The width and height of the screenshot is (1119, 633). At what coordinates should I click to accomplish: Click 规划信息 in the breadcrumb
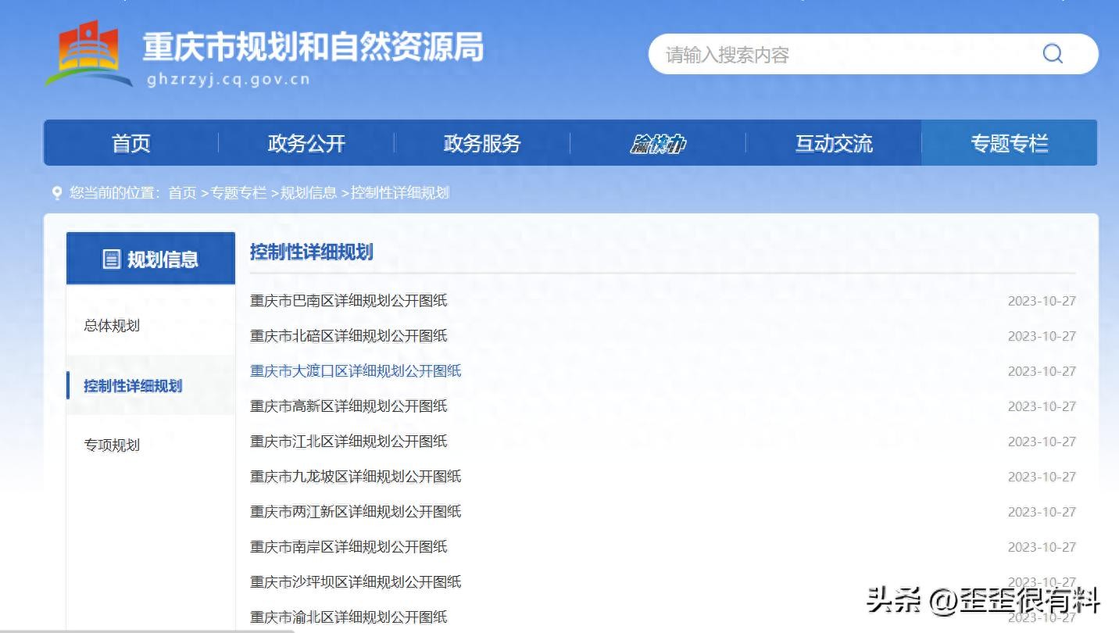(x=309, y=193)
